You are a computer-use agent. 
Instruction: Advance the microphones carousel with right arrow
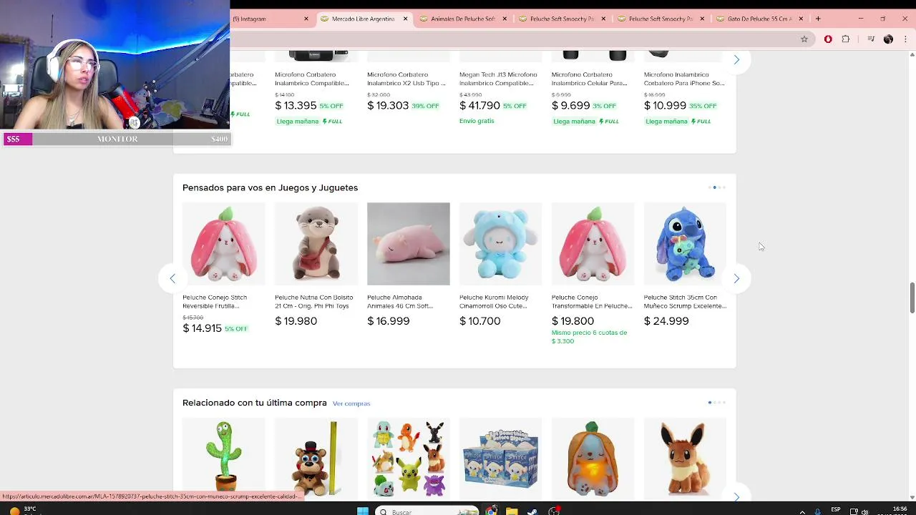click(736, 60)
